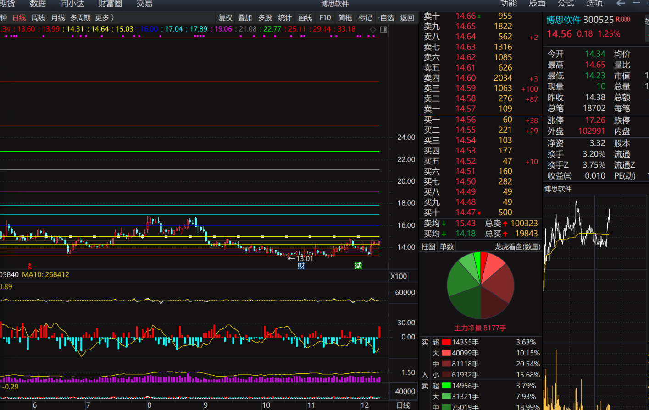This screenshot has height=410, width=649.
Task: Click the green 减 marker on the chart
Action: click(x=358, y=266)
